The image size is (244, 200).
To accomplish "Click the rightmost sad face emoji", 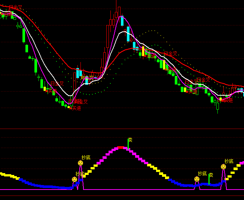I will [223, 167].
